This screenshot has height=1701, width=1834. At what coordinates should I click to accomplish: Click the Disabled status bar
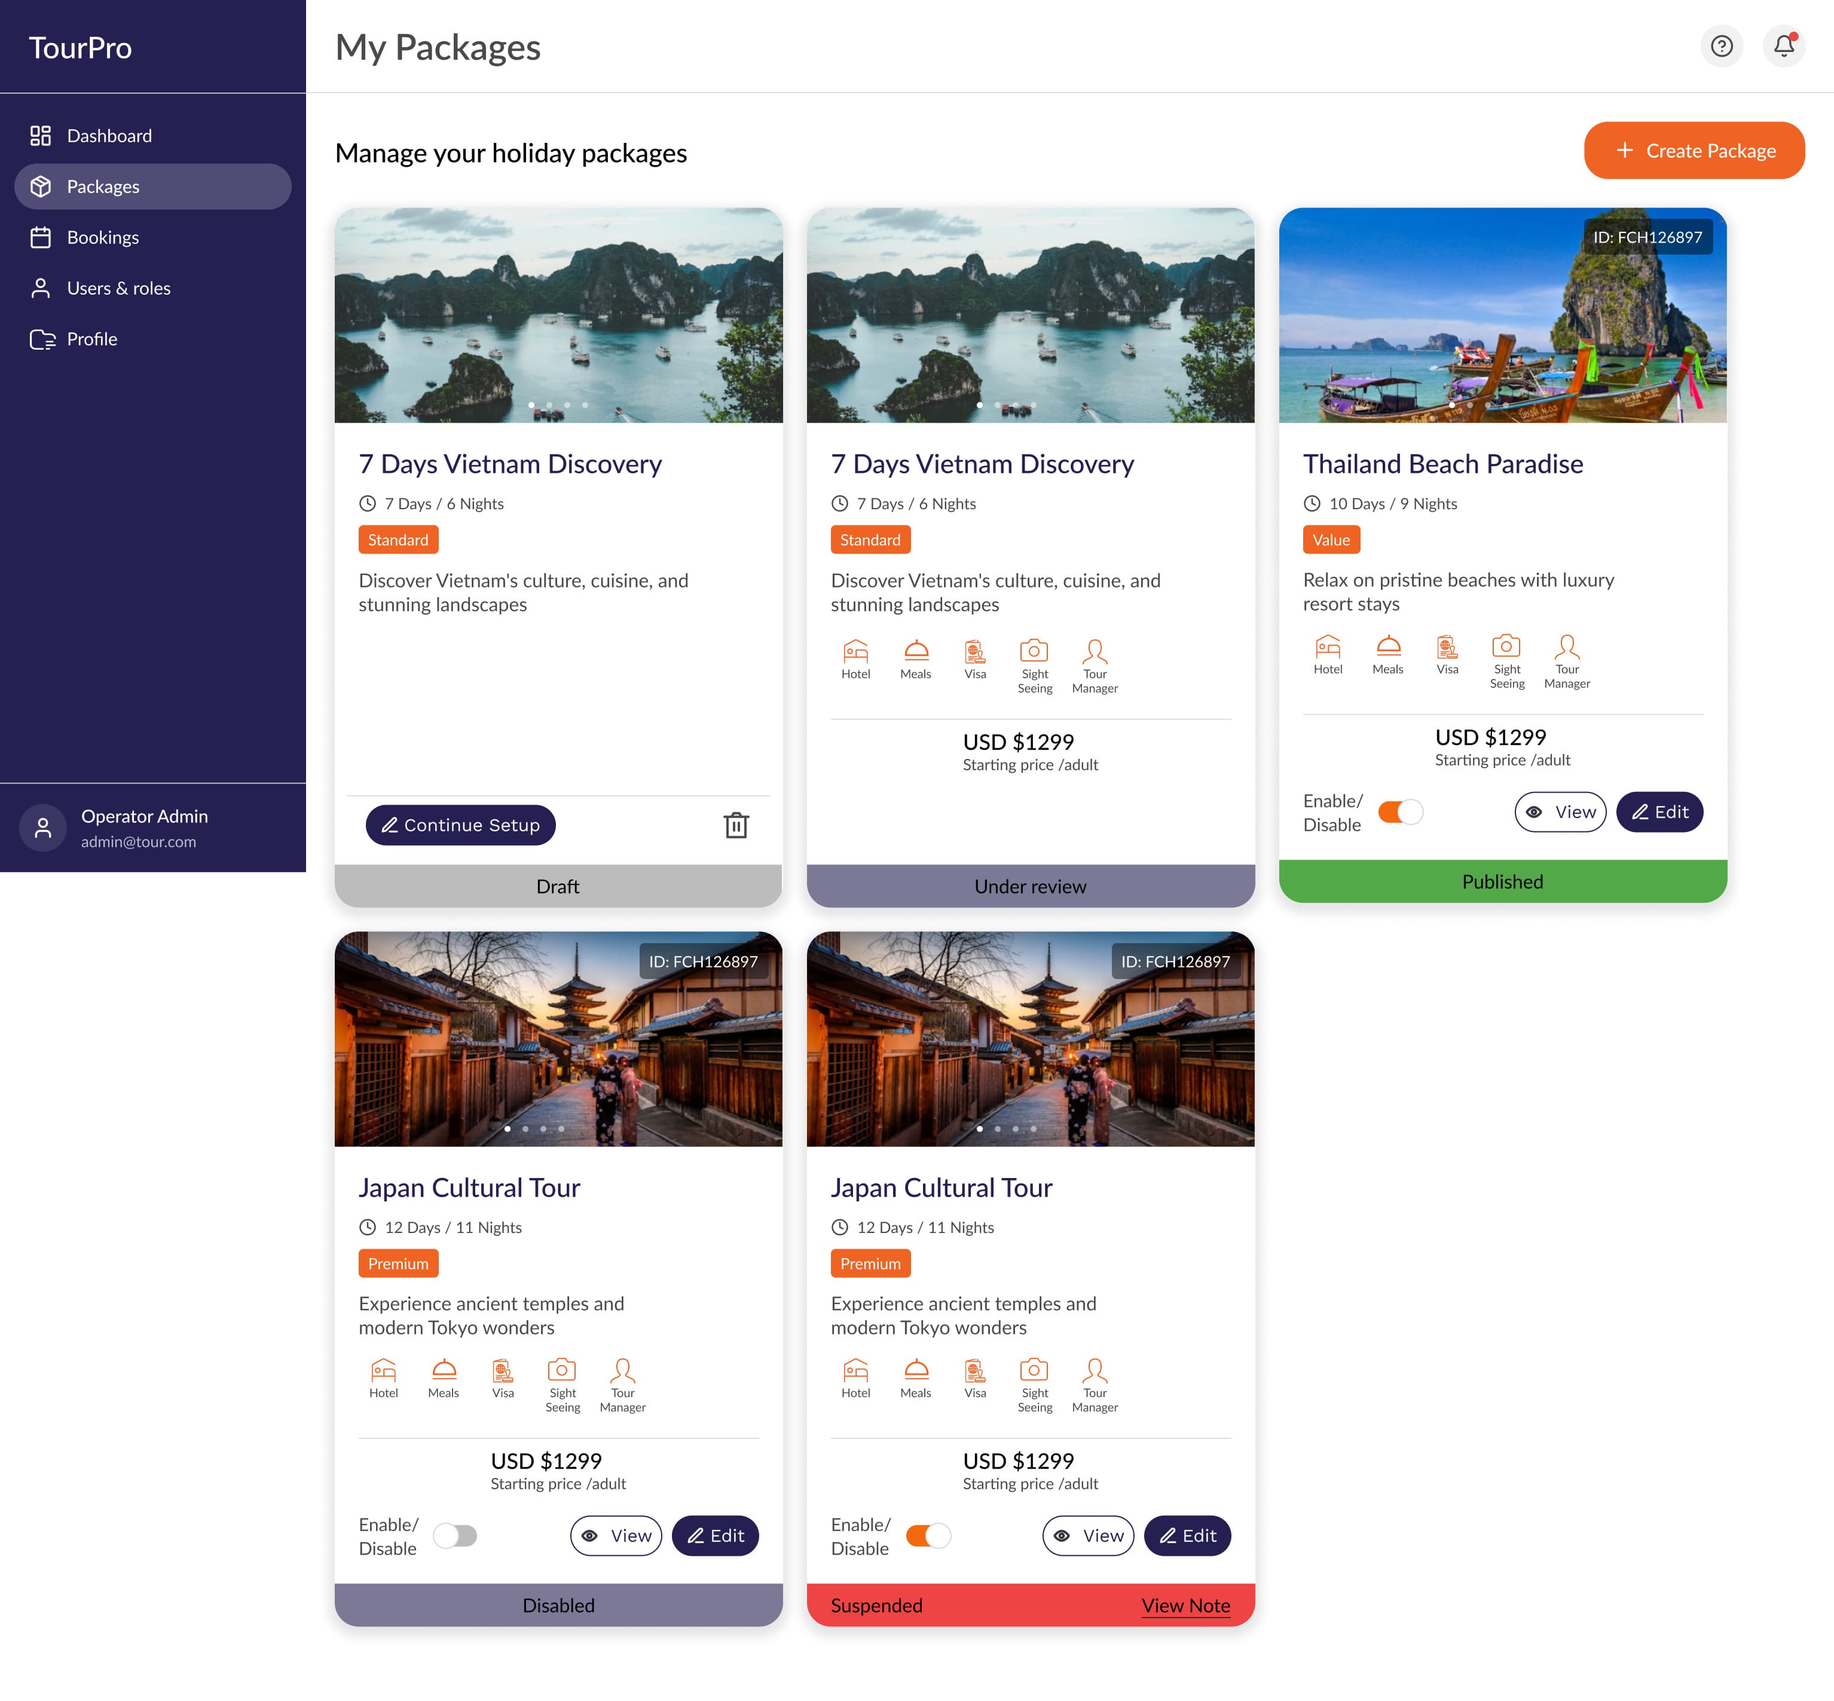[x=559, y=1605]
